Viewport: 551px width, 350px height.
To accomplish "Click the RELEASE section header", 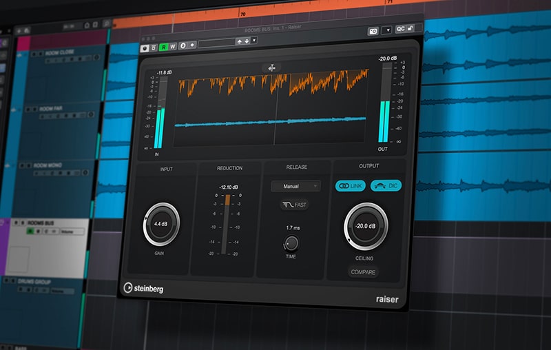I will (297, 167).
